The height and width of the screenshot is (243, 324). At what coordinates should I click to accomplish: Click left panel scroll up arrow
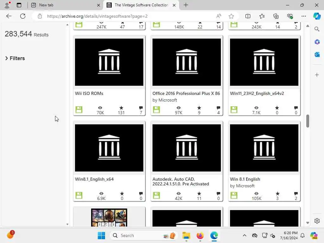pos(67,25)
